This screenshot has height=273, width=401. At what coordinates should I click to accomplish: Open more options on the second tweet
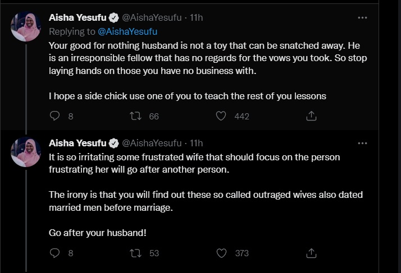click(x=362, y=143)
